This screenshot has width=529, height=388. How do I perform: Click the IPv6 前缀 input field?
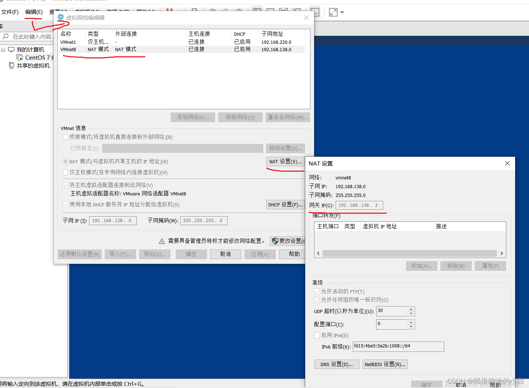(x=398, y=347)
